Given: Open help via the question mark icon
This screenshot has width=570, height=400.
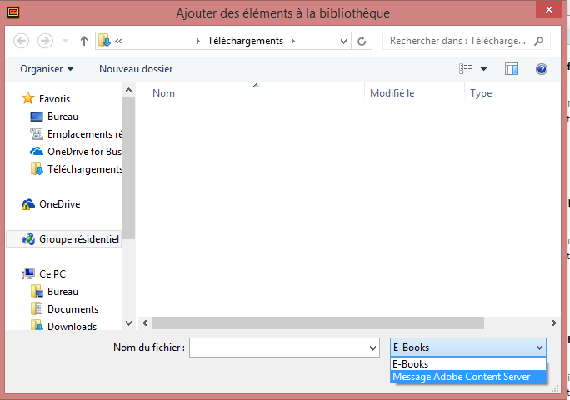Looking at the screenshot, I should pyautogui.click(x=542, y=68).
